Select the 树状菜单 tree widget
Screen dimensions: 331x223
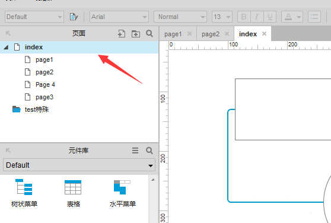point(24,193)
